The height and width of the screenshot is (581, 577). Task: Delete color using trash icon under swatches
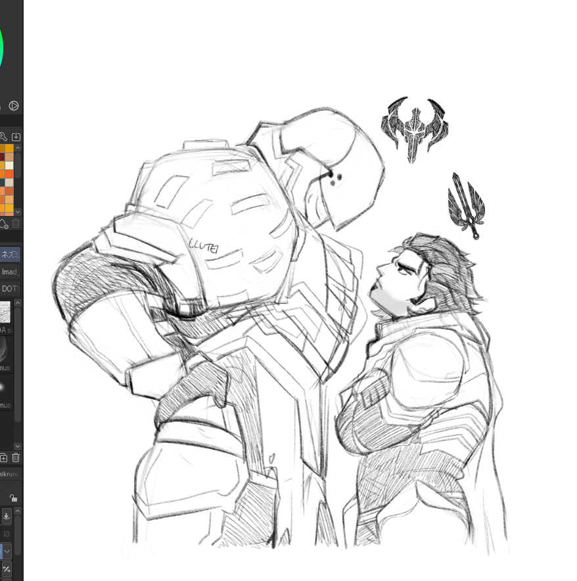point(16,224)
